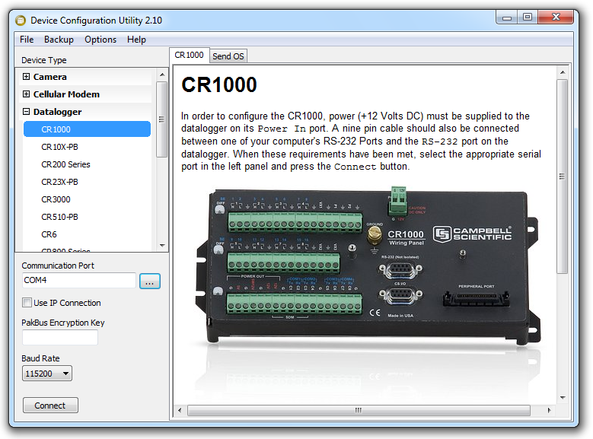
Task: Collapse the Datalogger category
Action: (x=26, y=112)
